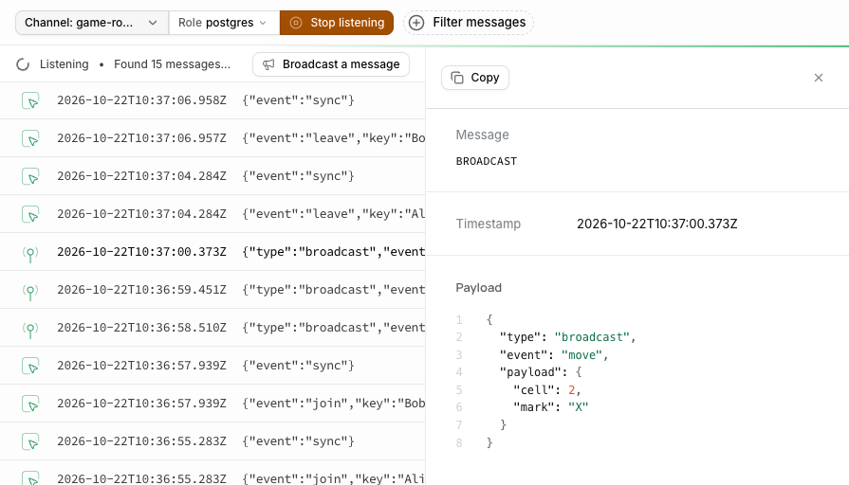Open join event message with key Bob
The height and width of the screenshot is (485, 849).
[212, 404]
